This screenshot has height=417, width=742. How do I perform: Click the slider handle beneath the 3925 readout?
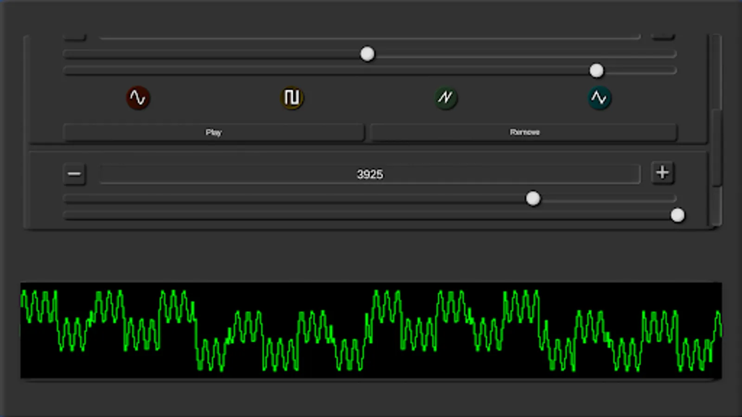(533, 198)
